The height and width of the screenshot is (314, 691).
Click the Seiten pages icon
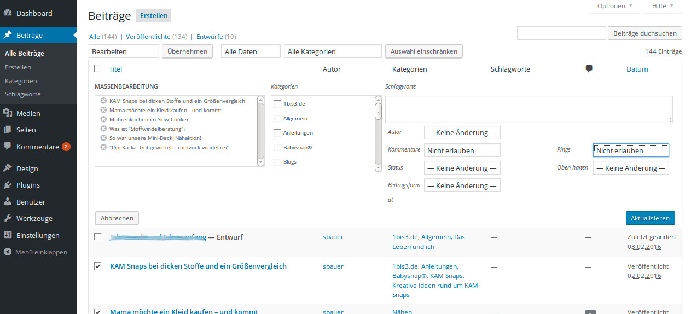(8, 130)
